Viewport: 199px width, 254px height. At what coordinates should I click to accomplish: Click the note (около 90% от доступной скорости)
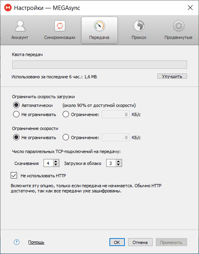(99, 105)
